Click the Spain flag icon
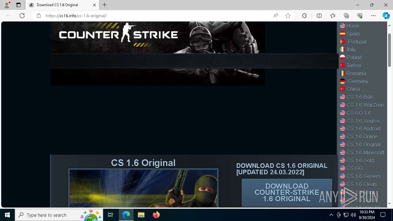393x221 pixels. (342, 34)
